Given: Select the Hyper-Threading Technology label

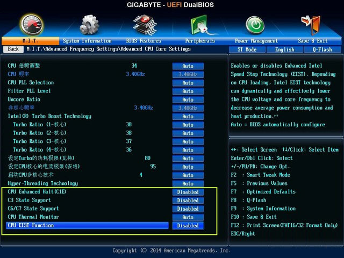Looking at the screenshot, I should pos(43,183).
